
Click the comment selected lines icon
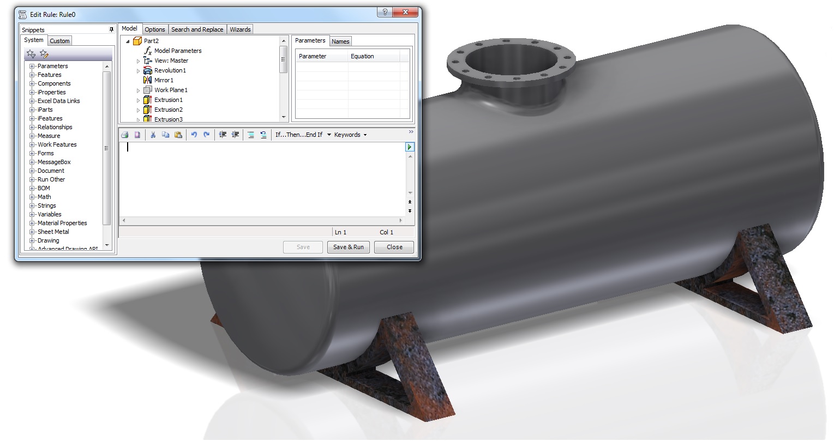tap(251, 135)
